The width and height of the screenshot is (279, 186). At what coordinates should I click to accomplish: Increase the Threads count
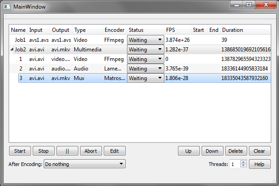243,162
